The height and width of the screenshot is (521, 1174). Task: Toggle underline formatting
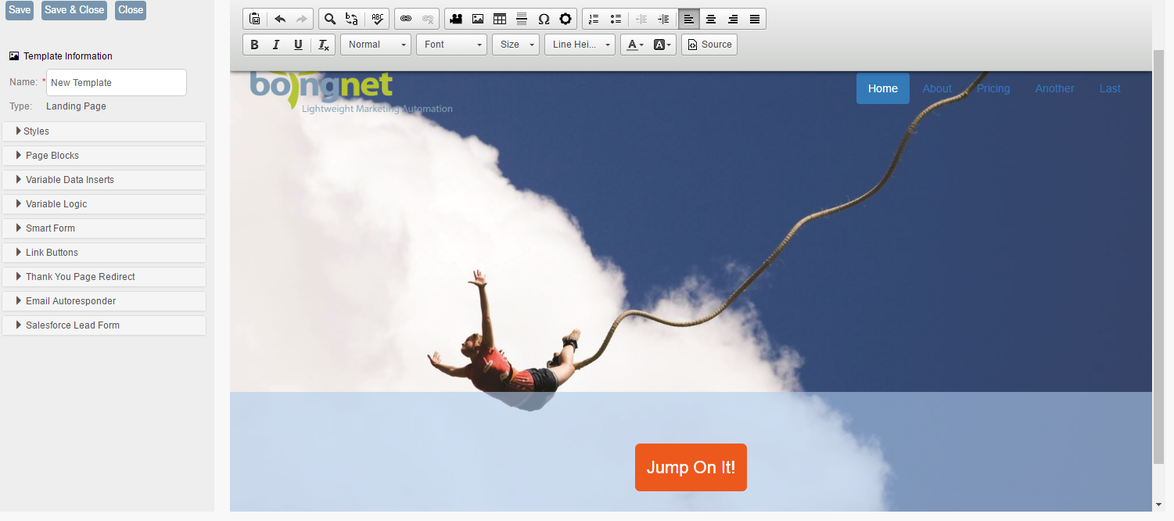298,45
